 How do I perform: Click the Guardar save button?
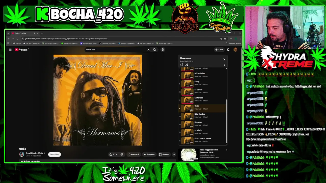(164, 154)
